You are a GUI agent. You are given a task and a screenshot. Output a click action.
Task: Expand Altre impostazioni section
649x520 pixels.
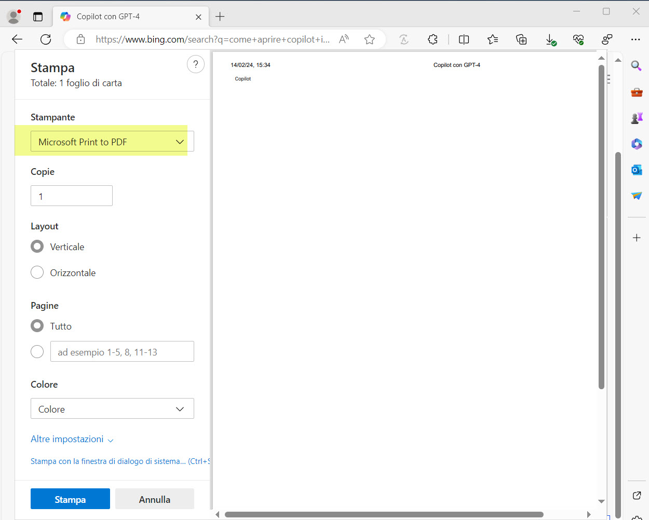coord(72,439)
